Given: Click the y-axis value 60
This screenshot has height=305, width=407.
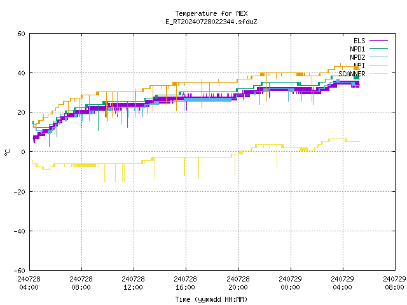Looking at the screenshot, I should (21, 34).
